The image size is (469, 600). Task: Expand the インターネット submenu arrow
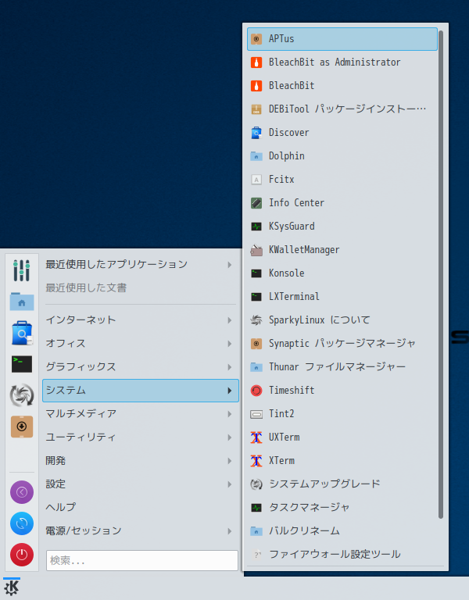point(229,320)
